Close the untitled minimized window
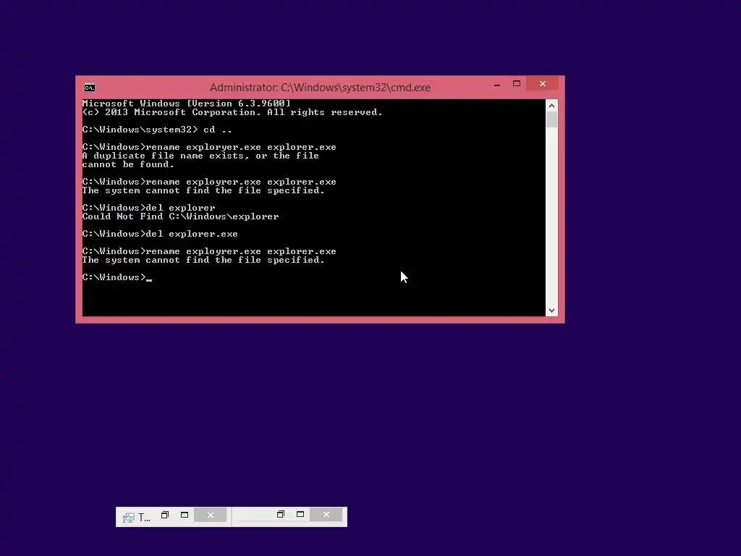The image size is (741, 556). (x=326, y=515)
